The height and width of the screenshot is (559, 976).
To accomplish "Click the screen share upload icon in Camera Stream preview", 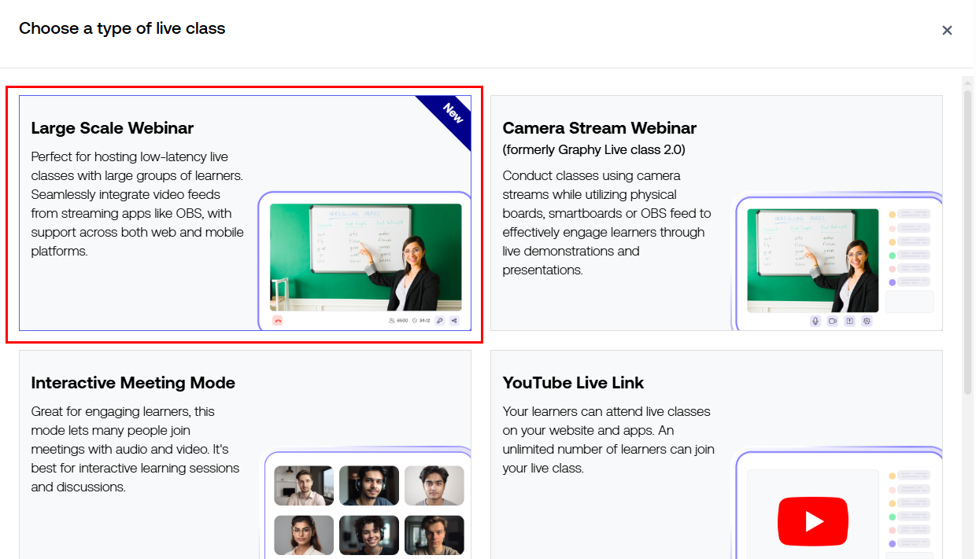I will click(x=849, y=321).
